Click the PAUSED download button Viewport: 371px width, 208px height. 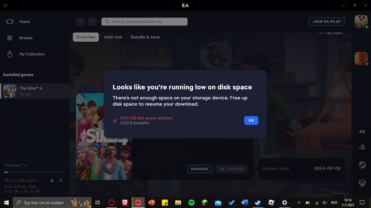pyautogui.click(x=232, y=169)
